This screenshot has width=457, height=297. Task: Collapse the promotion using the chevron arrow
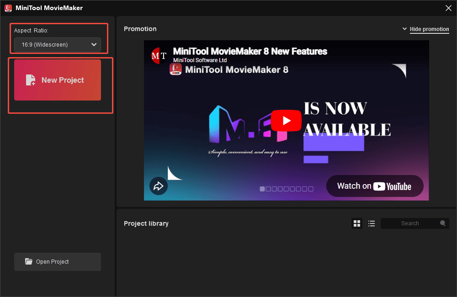[404, 28]
